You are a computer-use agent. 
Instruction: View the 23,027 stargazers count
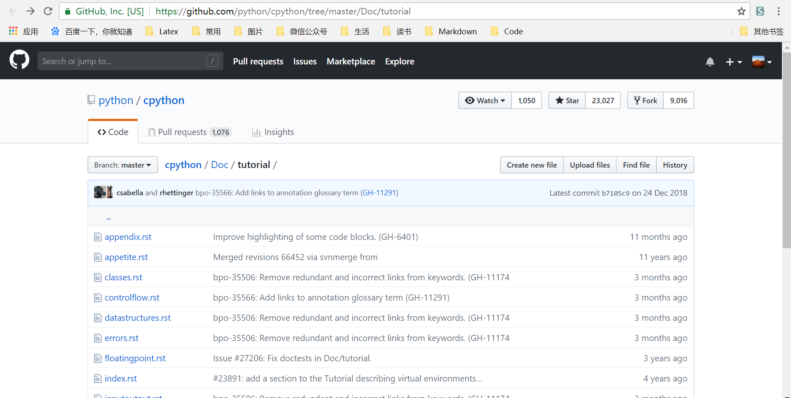[603, 100]
